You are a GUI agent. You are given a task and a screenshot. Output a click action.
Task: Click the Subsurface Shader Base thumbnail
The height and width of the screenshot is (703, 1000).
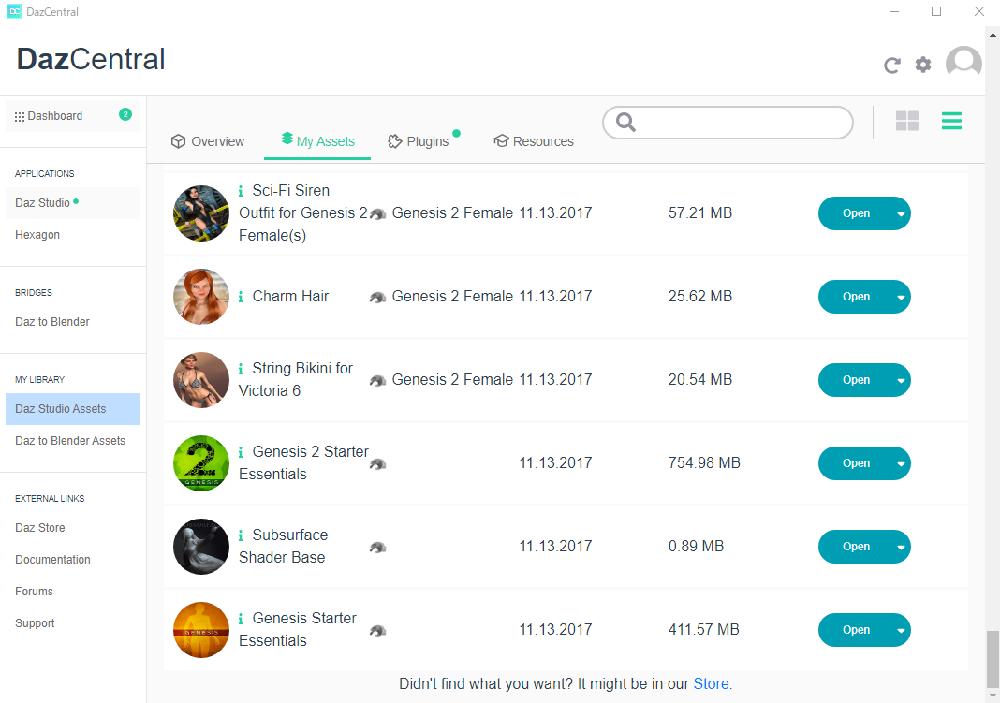[x=201, y=547]
